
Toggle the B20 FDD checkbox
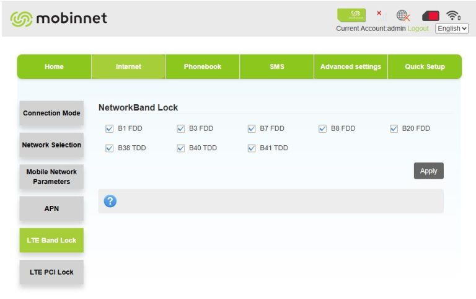tap(394, 129)
